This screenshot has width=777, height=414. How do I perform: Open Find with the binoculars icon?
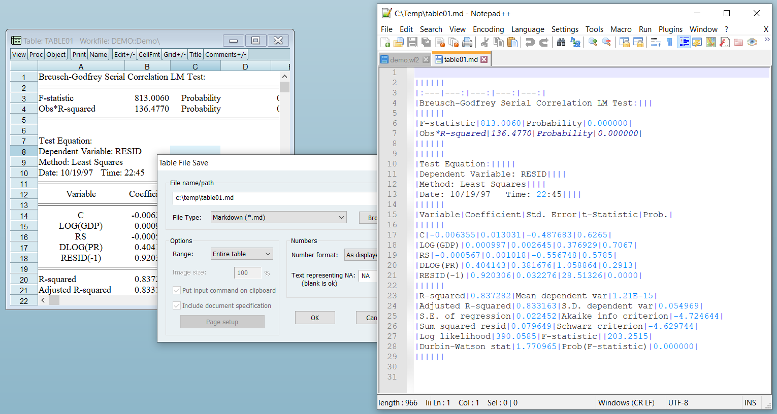coord(561,42)
